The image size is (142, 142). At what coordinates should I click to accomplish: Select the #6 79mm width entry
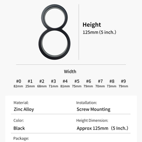pyautogui.click(x=88, y=84)
